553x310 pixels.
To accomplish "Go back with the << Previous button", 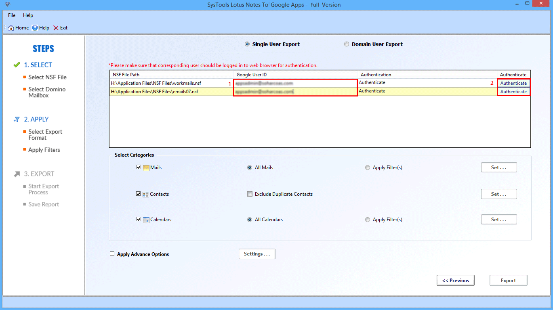I will (456, 281).
